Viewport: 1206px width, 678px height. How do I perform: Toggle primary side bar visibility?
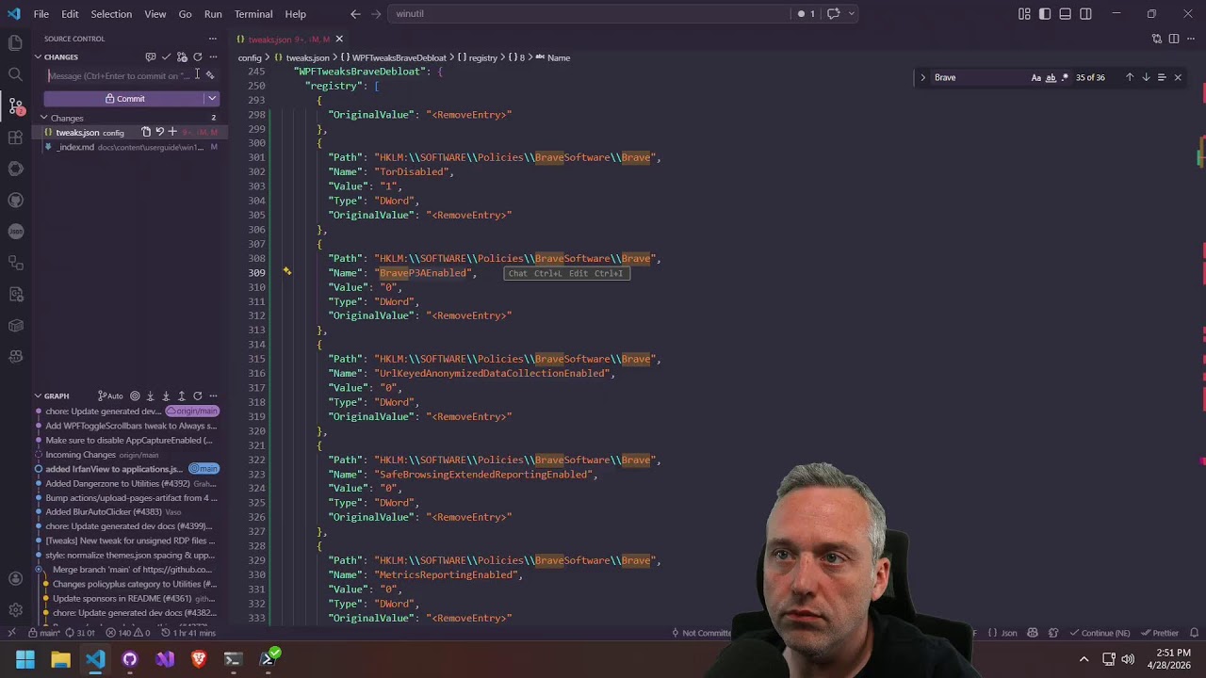coord(1045,14)
